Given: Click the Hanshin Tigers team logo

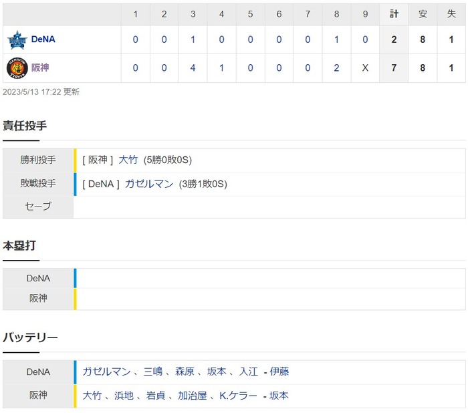Looking at the screenshot, I should coord(17,68).
